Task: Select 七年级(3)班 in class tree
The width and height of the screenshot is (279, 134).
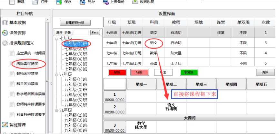Action: pyautogui.click(x=75, y=54)
